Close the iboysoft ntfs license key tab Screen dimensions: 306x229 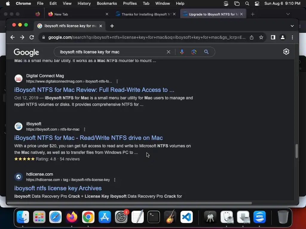coord(101,26)
